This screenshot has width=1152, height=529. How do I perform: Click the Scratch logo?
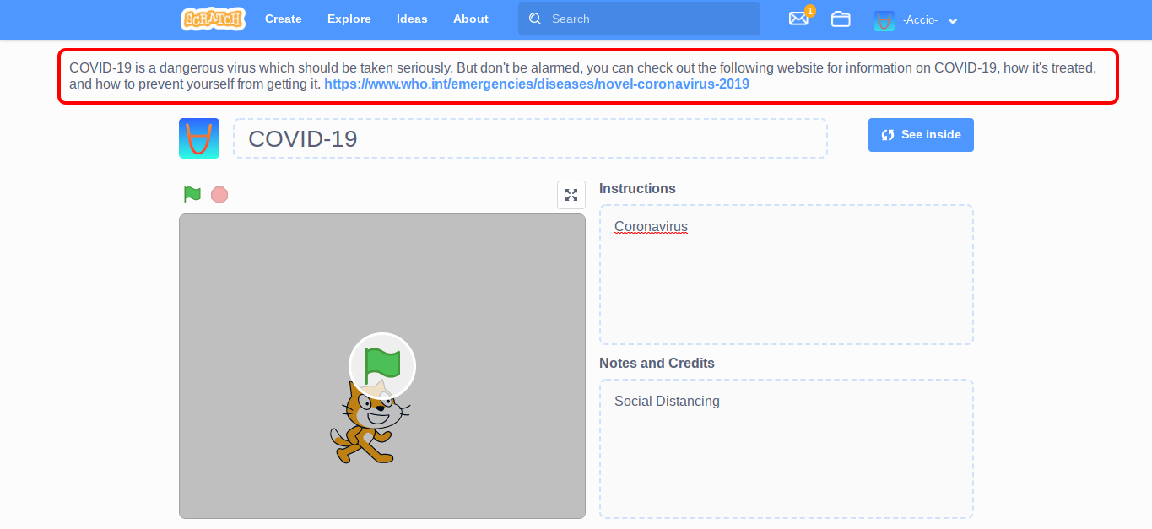tap(213, 19)
